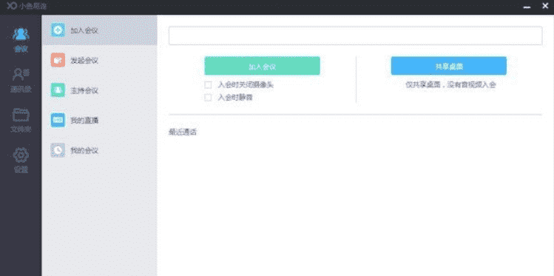The width and height of the screenshot is (554, 276).
Task: Focus the meeting number input field
Action: coord(356,36)
